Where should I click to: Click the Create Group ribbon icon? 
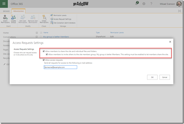13,19
